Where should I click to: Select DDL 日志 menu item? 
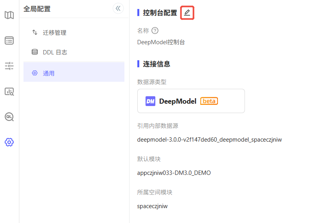tap(74, 52)
